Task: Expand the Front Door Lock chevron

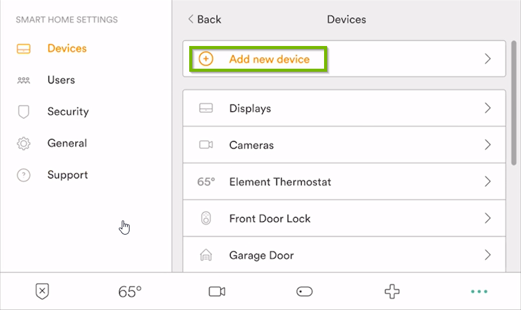Action: coord(488,218)
